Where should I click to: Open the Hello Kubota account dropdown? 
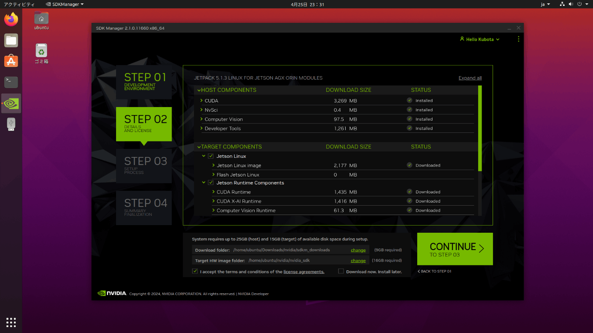tap(480, 39)
